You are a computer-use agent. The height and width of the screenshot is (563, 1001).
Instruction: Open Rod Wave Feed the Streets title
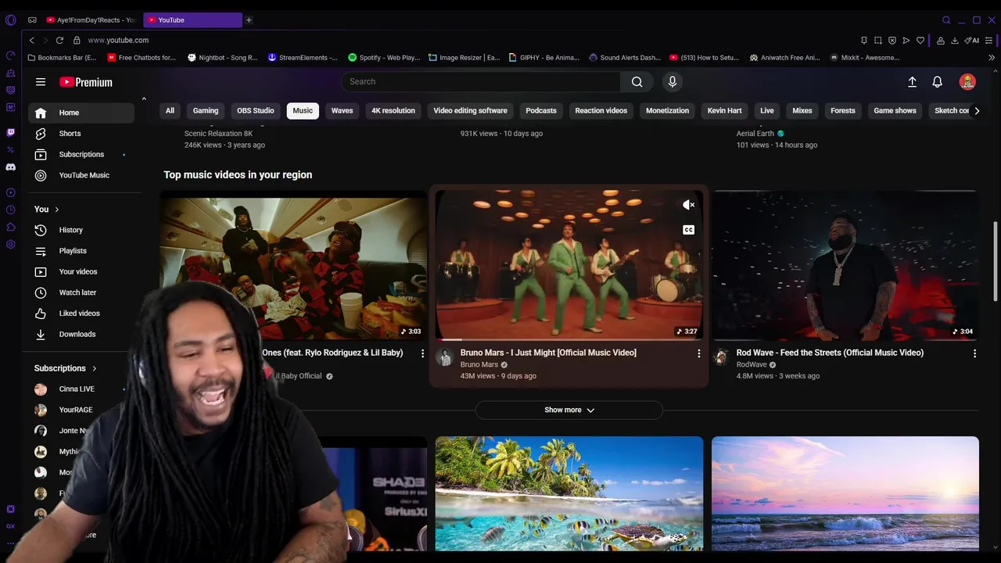[x=830, y=353]
